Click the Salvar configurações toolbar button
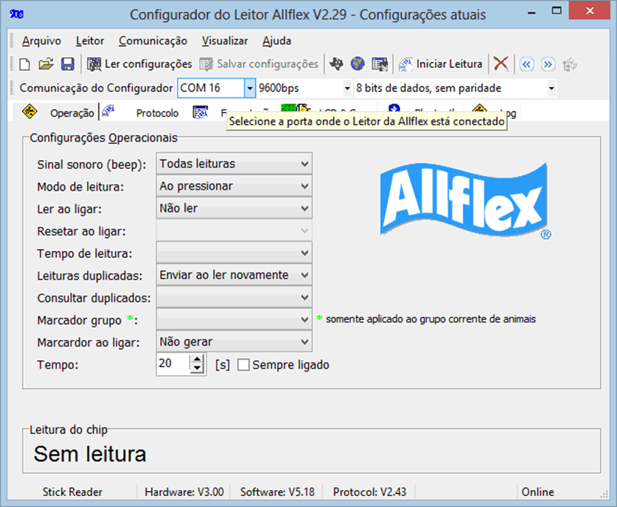Screen dimensions: 617x507 (259, 64)
